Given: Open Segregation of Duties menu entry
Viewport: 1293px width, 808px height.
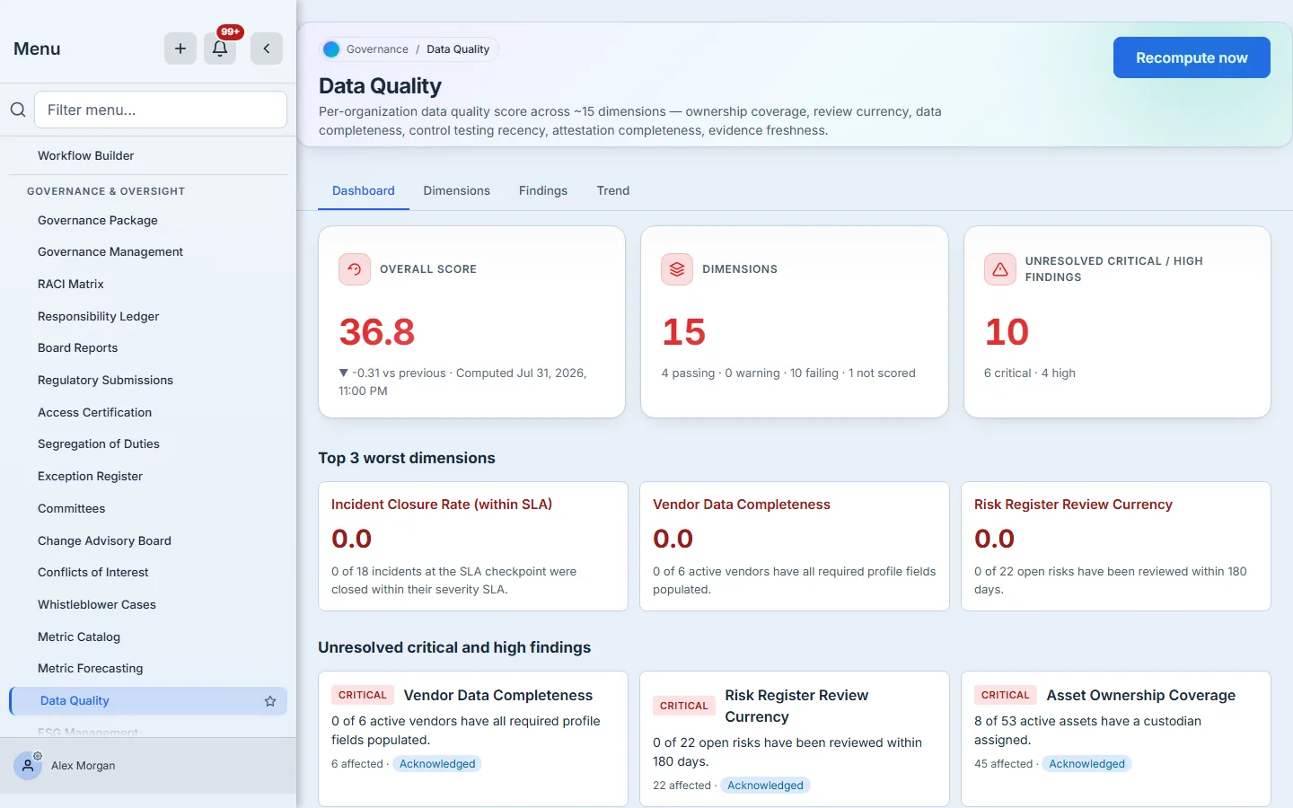Looking at the screenshot, I should click(x=148, y=444).
